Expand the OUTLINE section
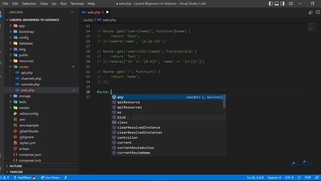This screenshot has width=321, height=181. tap(42, 166)
